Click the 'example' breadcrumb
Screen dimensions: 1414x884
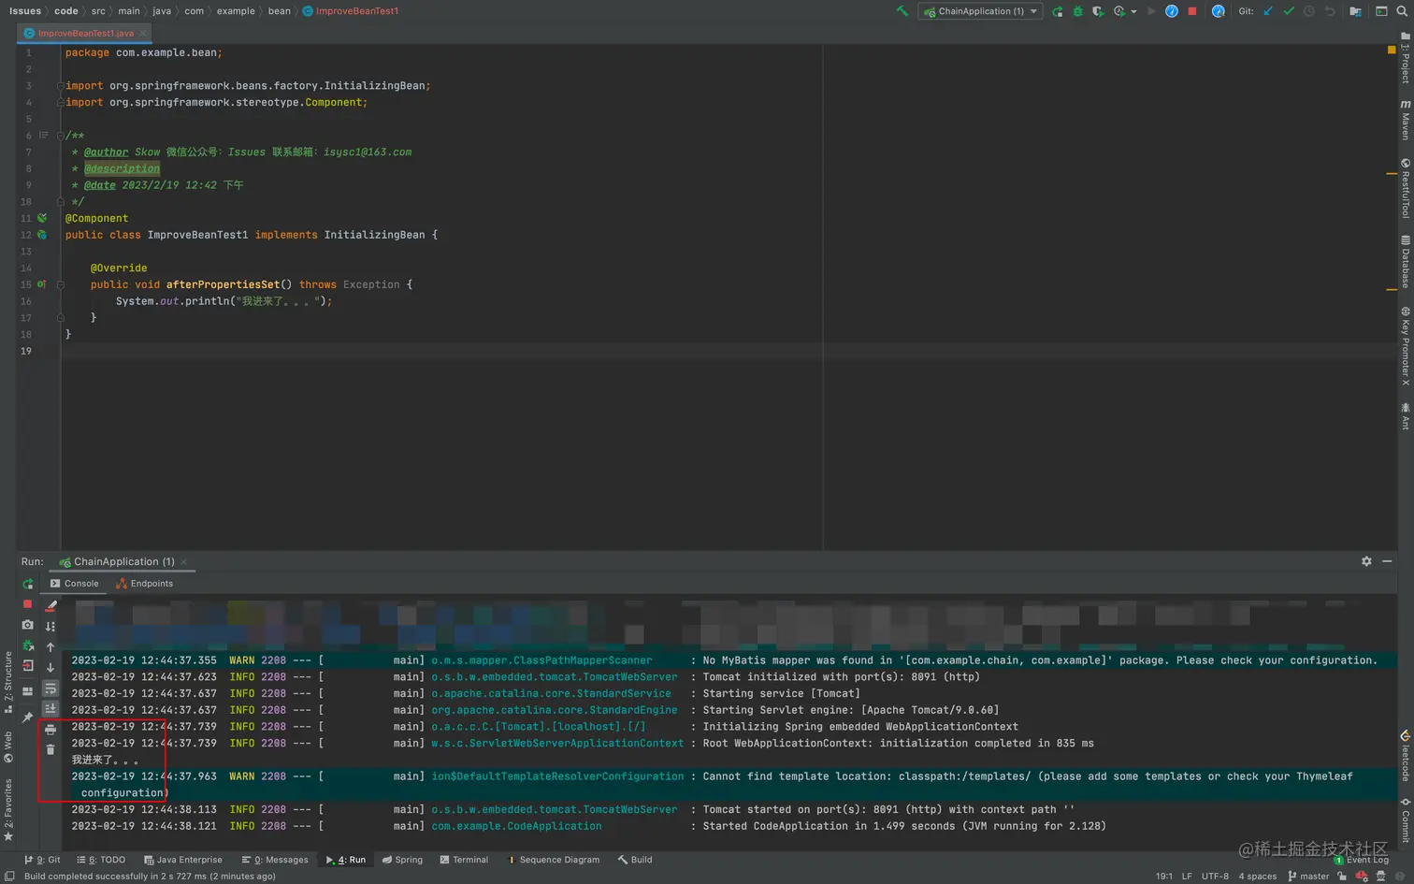236,11
